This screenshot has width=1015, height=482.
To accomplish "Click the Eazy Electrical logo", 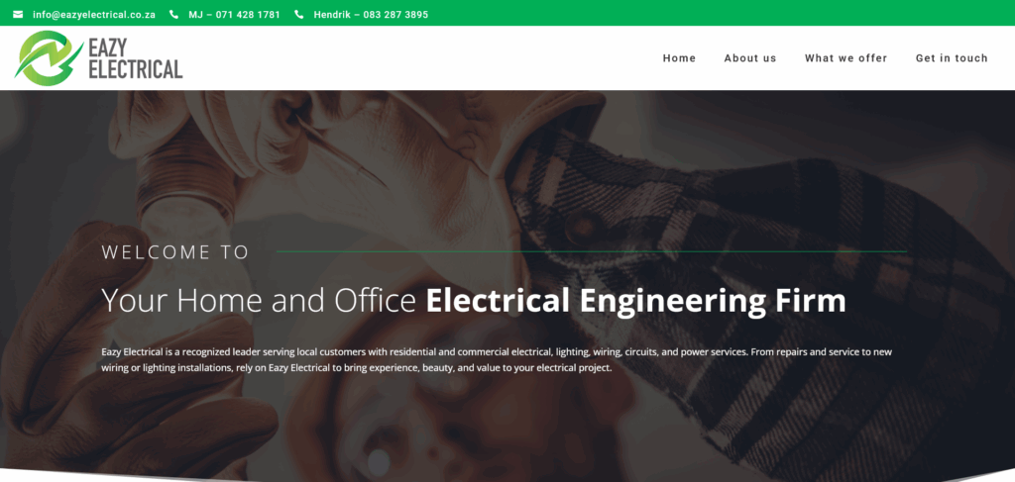I will tap(99, 58).
